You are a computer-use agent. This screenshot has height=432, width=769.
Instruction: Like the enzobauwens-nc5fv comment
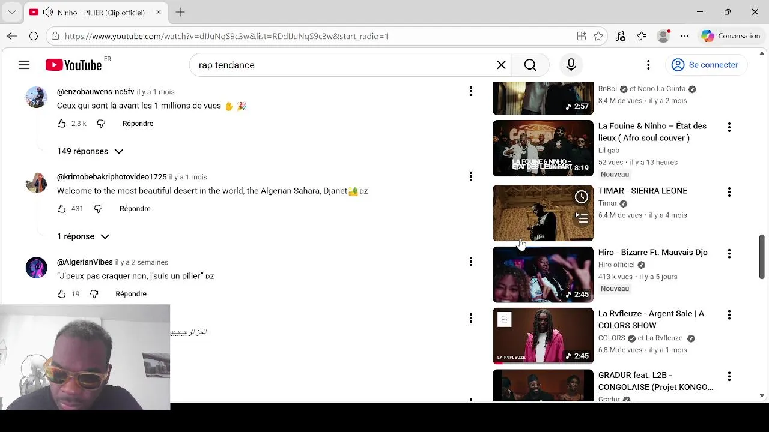pos(61,124)
